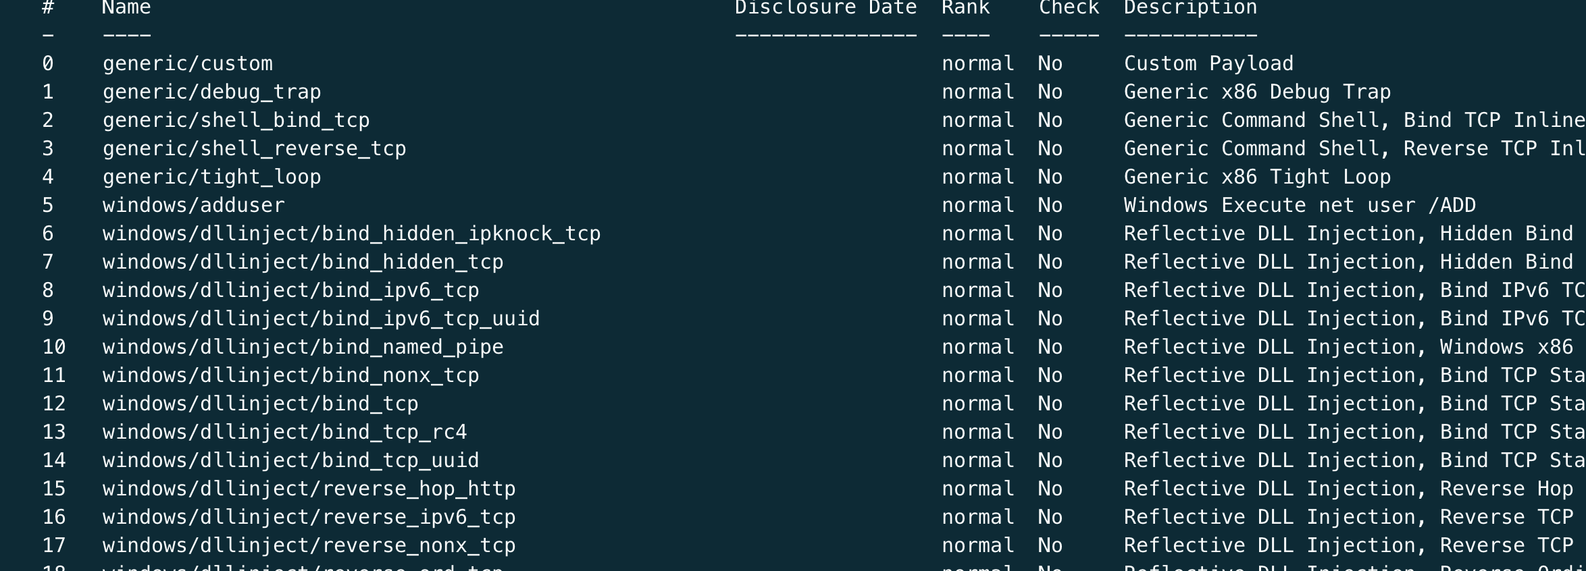The height and width of the screenshot is (571, 1586).
Task: Click windows/dllinject/bind_named_pipe payload name
Action: coord(303,347)
